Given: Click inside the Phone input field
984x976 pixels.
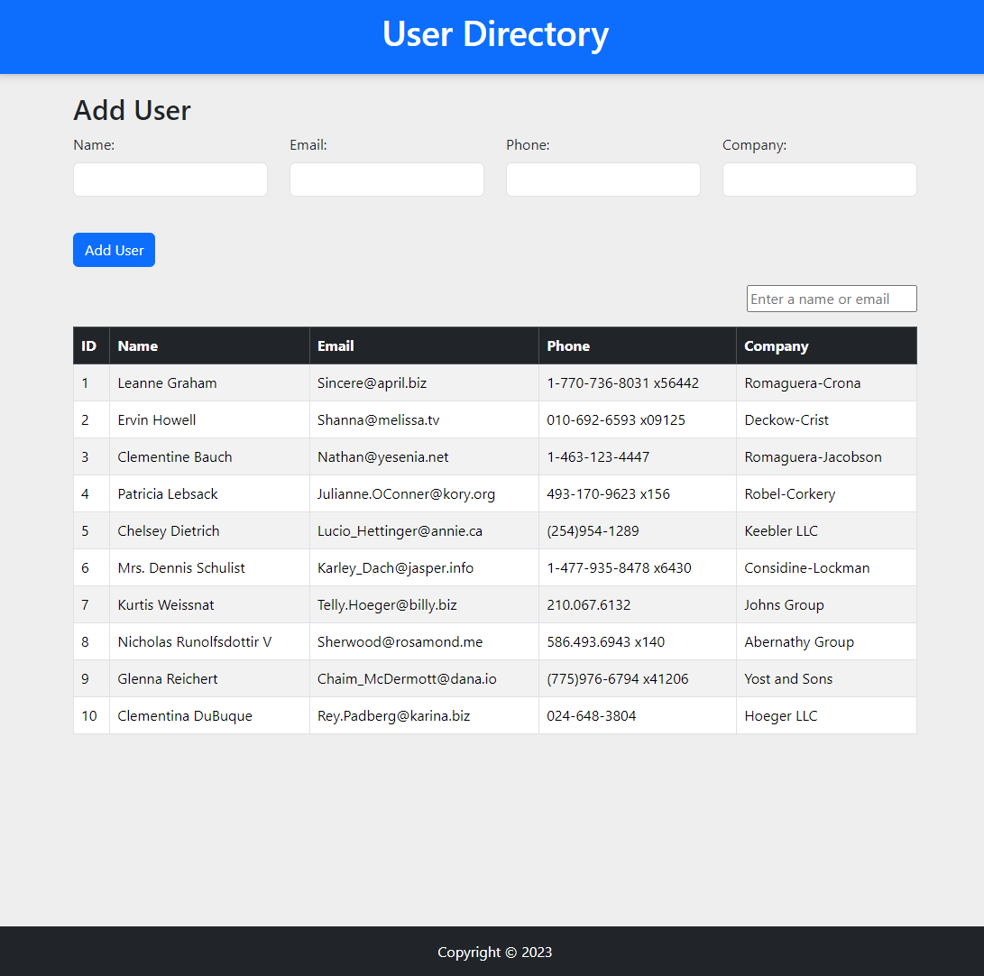Looking at the screenshot, I should point(602,180).
